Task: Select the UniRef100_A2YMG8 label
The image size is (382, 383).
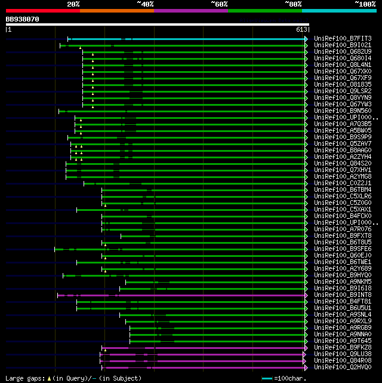Action: tap(343, 177)
